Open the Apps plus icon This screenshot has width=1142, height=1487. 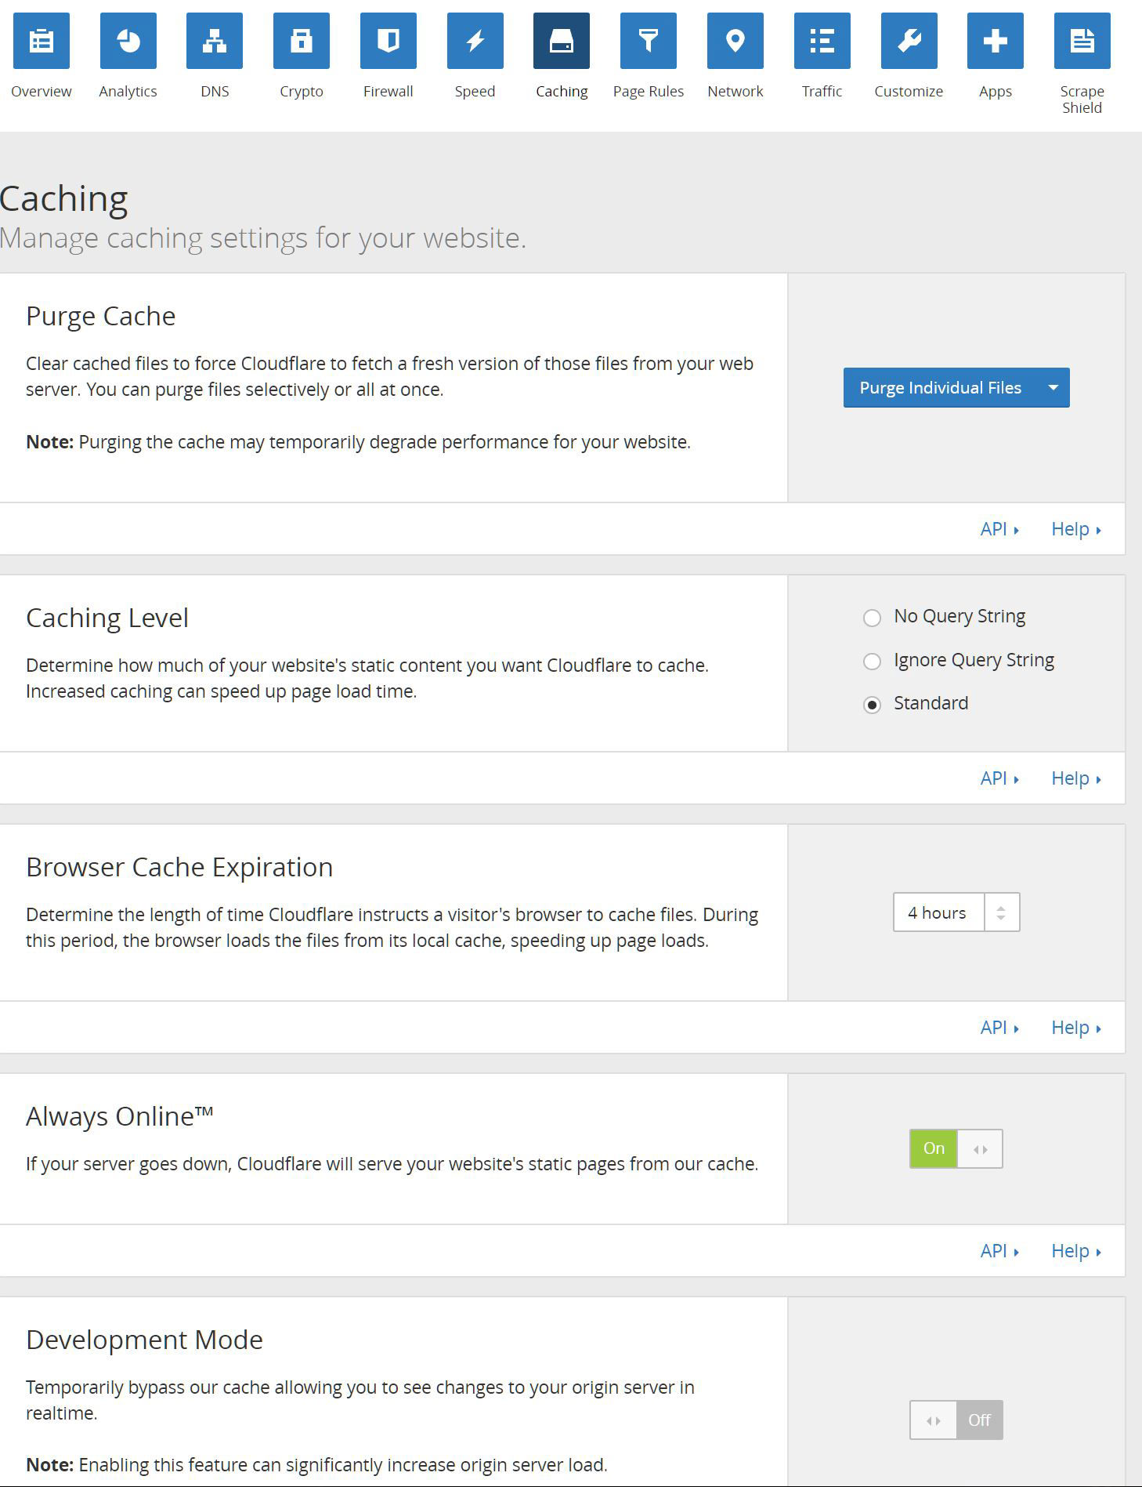point(996,41)
